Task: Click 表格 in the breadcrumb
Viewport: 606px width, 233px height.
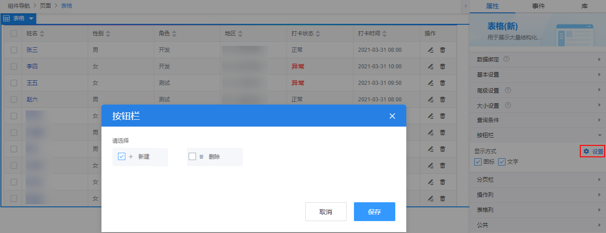Action: pyautogui.click(x=67, y=6)
